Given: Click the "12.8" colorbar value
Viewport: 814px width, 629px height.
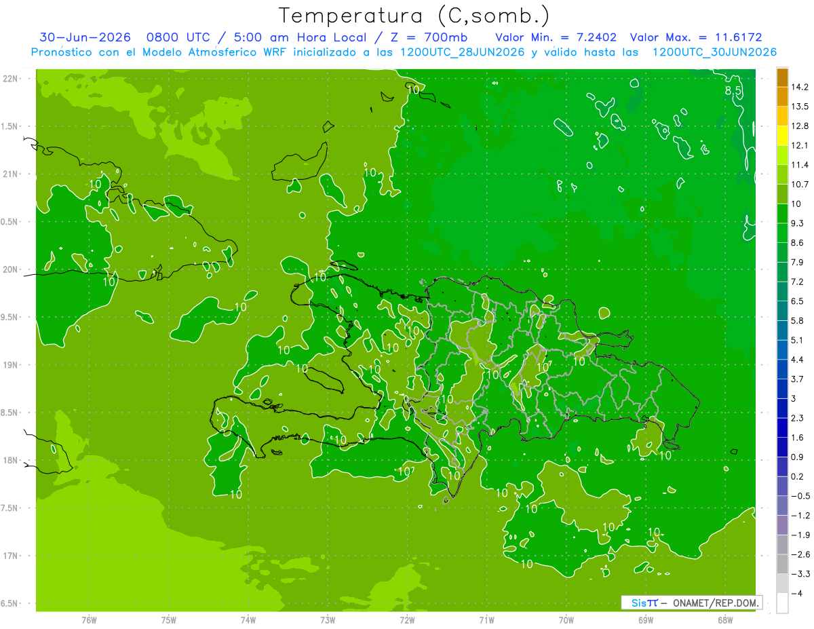Looking at the screenshot, I should [x=800, y=126].
